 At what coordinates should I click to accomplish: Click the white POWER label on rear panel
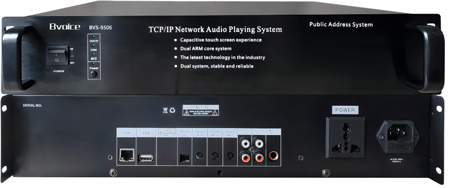click(345, 110)
